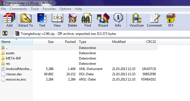Click CRC32 value 50852F90
The height and width of the screenshot is (101, 190).
pyautogui.click(x=149, y=74)
